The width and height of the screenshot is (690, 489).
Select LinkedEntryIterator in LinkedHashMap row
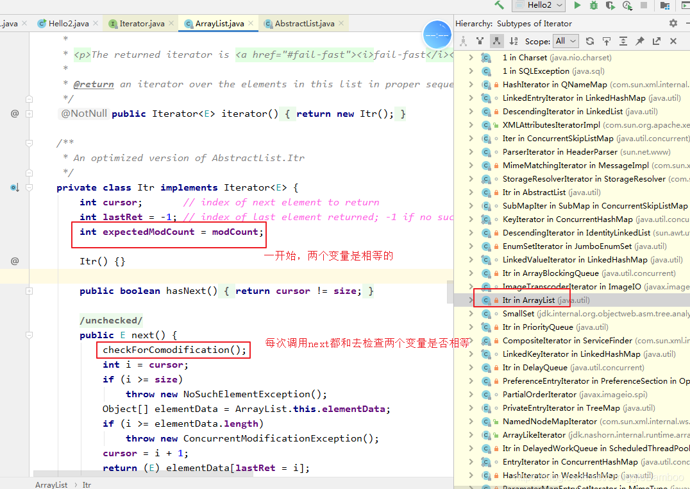tap(572, 98)
